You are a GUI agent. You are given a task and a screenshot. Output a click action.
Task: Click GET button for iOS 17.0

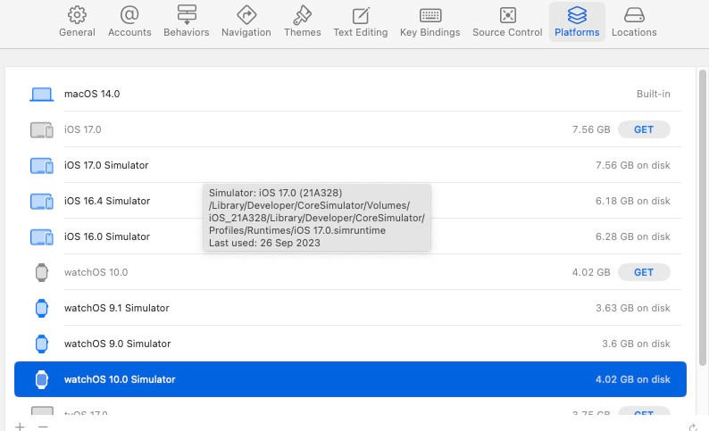(644, 129)
